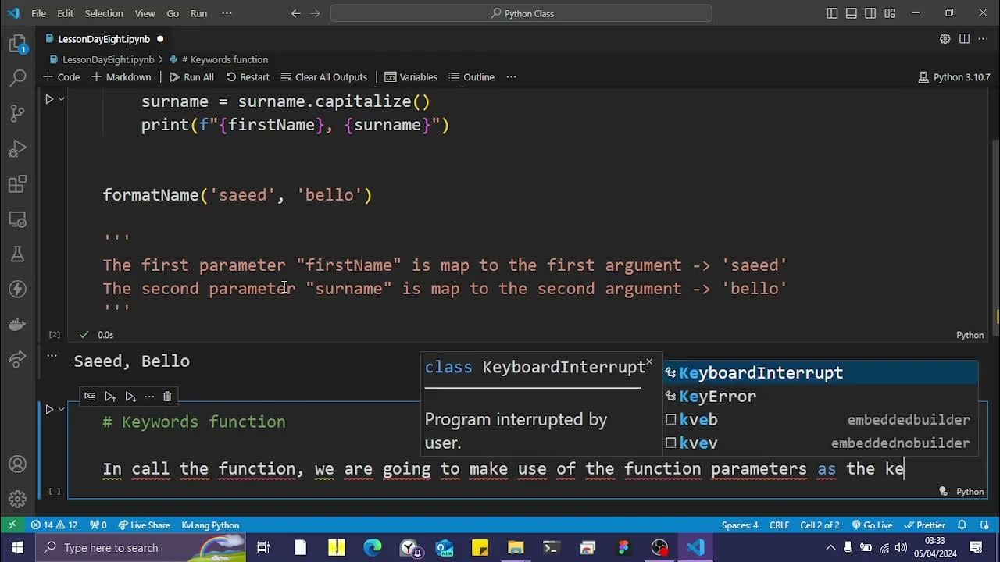Run the Keywords function cell
The width and height of the screenshot is (1000, 562).
tap(49, 409)
